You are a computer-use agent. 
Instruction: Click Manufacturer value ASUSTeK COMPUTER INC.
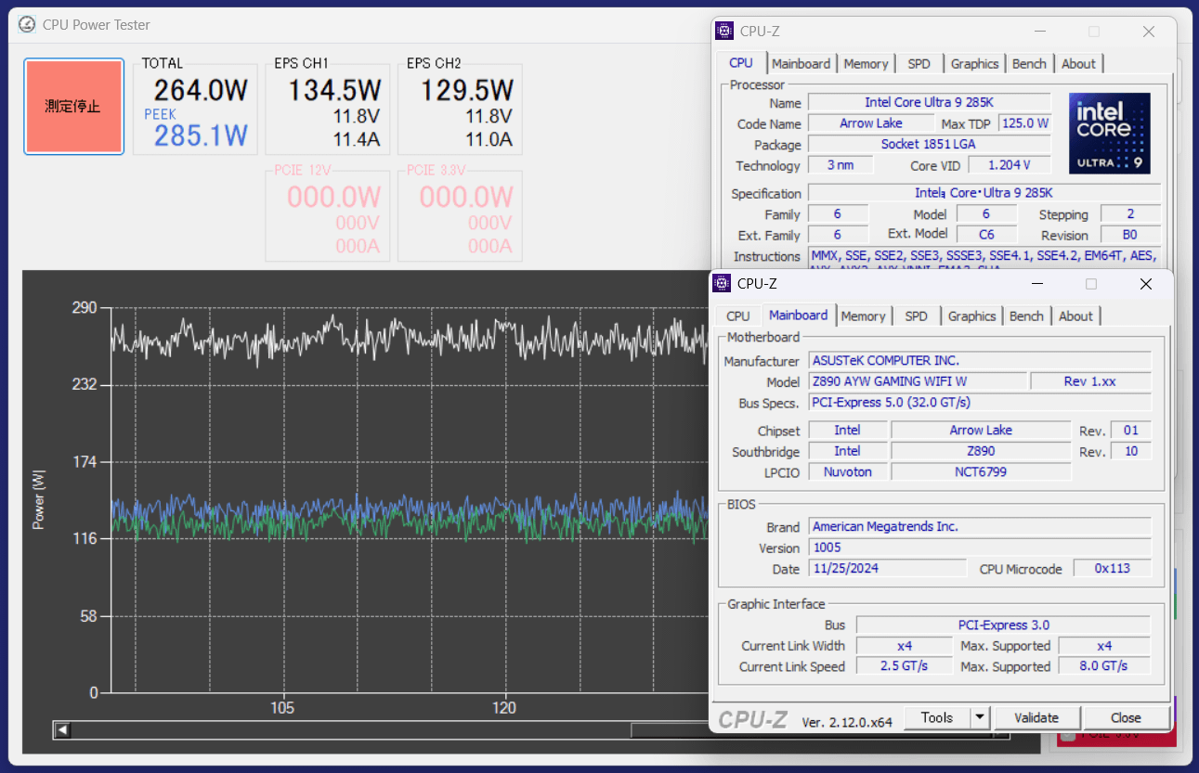[980, 360]
